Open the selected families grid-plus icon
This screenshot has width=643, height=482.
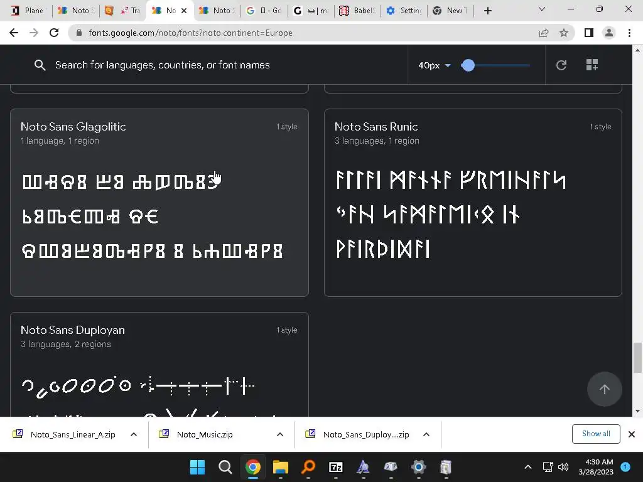click(x=592, y=65)
